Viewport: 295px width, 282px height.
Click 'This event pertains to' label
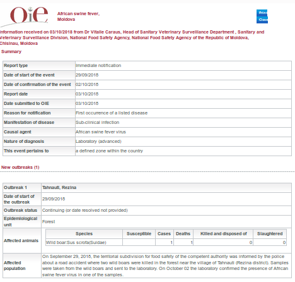coord(26,151)
